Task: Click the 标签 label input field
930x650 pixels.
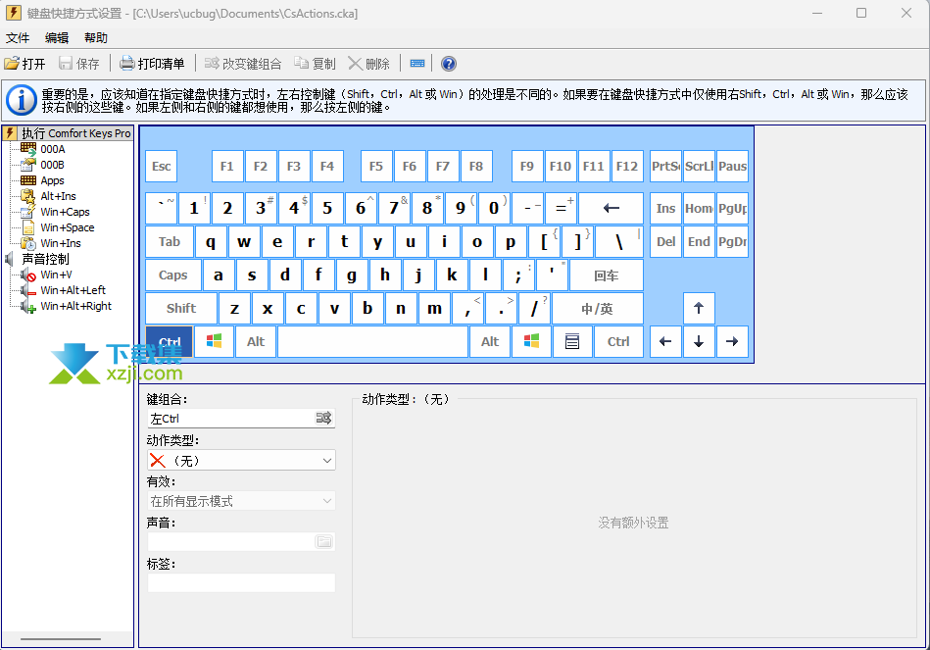Action: point(241,583)
